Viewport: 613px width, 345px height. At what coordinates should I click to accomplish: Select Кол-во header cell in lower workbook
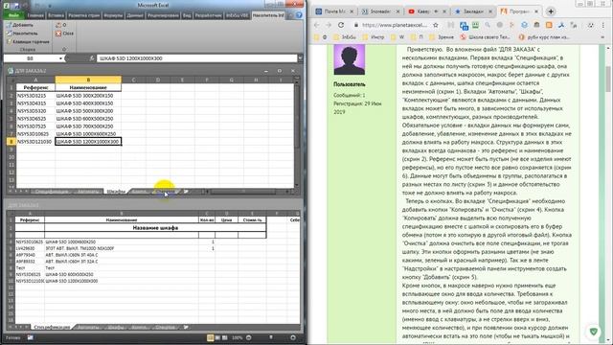click(x=207, y=219)
